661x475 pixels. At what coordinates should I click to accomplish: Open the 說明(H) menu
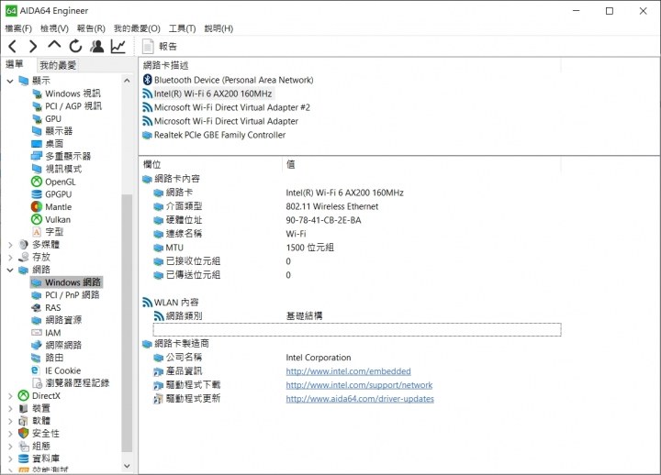point(218,28)
